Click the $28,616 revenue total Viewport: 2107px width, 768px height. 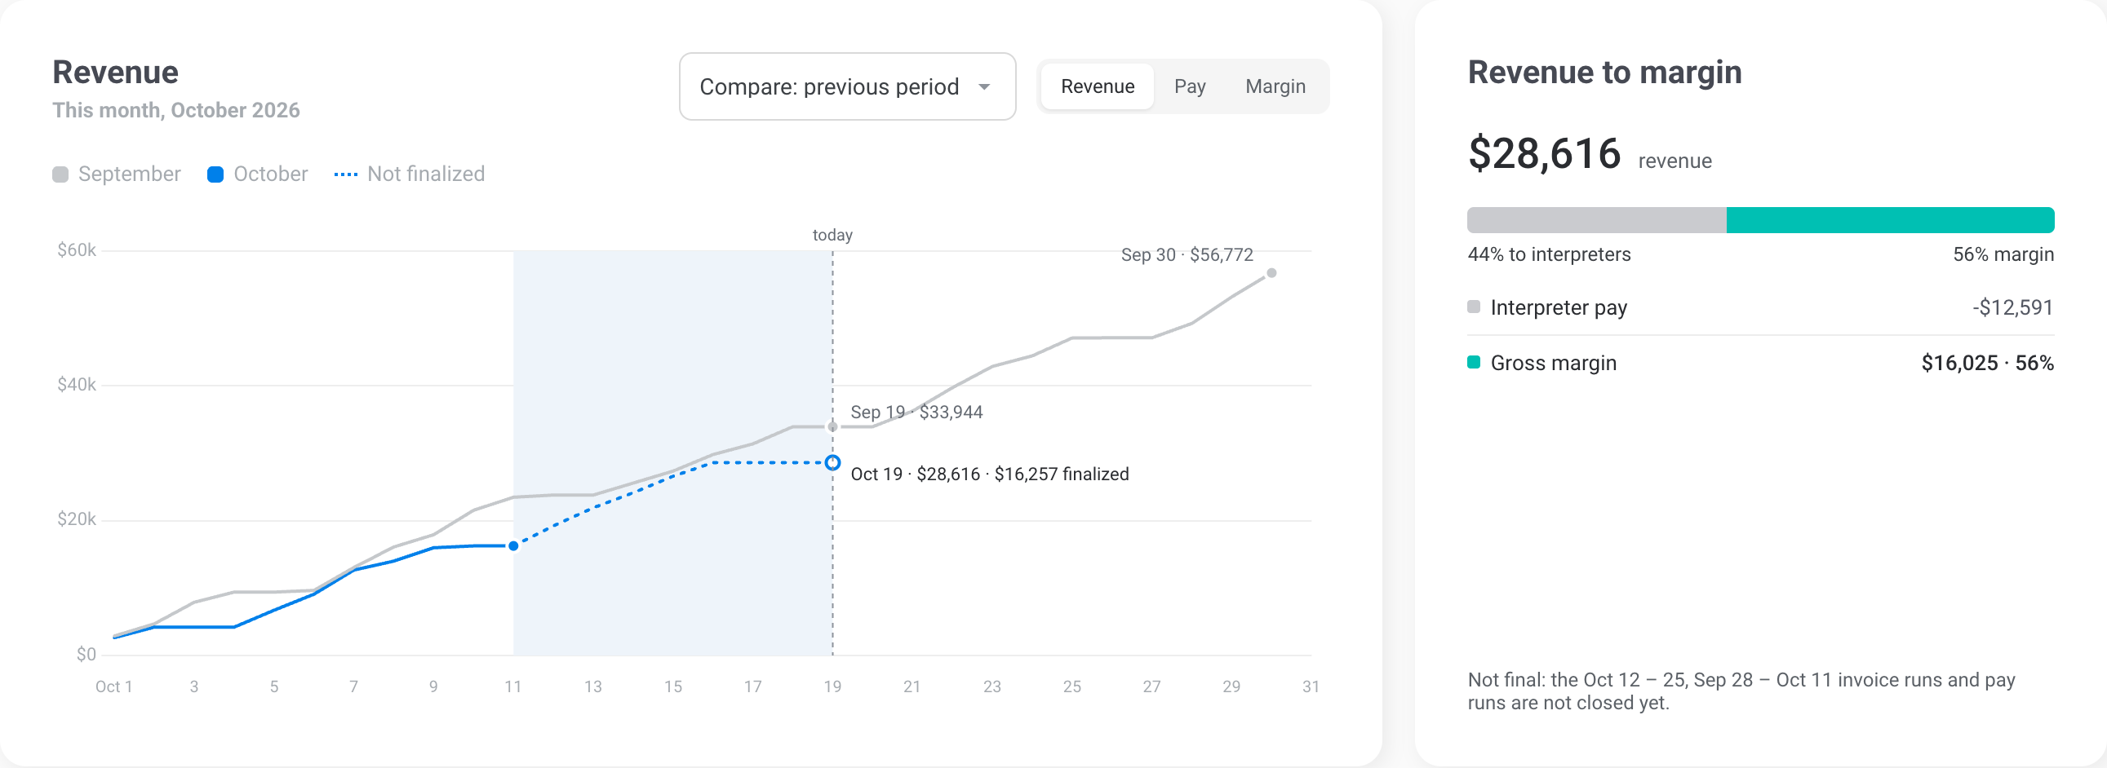tap(1544, 153)
